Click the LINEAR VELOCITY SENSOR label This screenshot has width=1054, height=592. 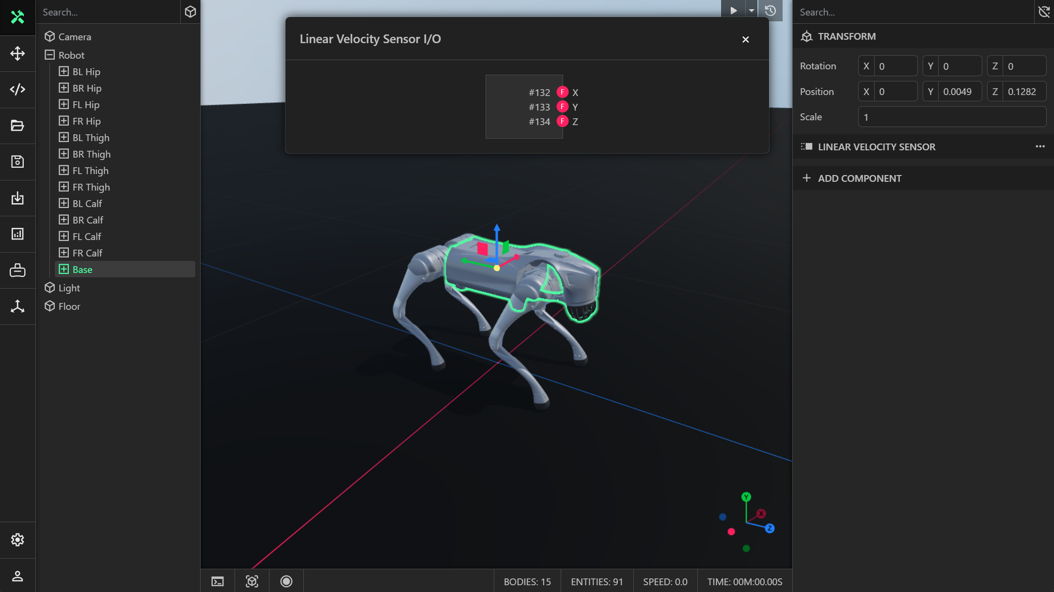tap(876, 146)
